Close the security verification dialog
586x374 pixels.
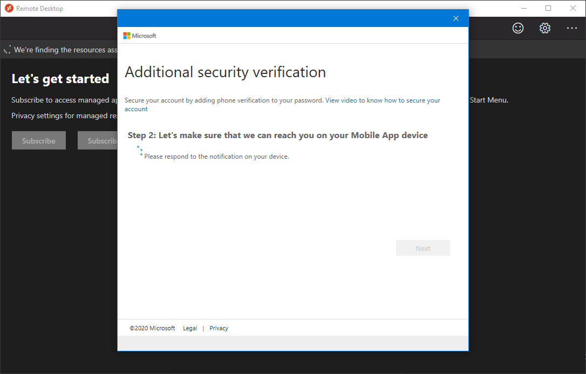tap(455, 18)
